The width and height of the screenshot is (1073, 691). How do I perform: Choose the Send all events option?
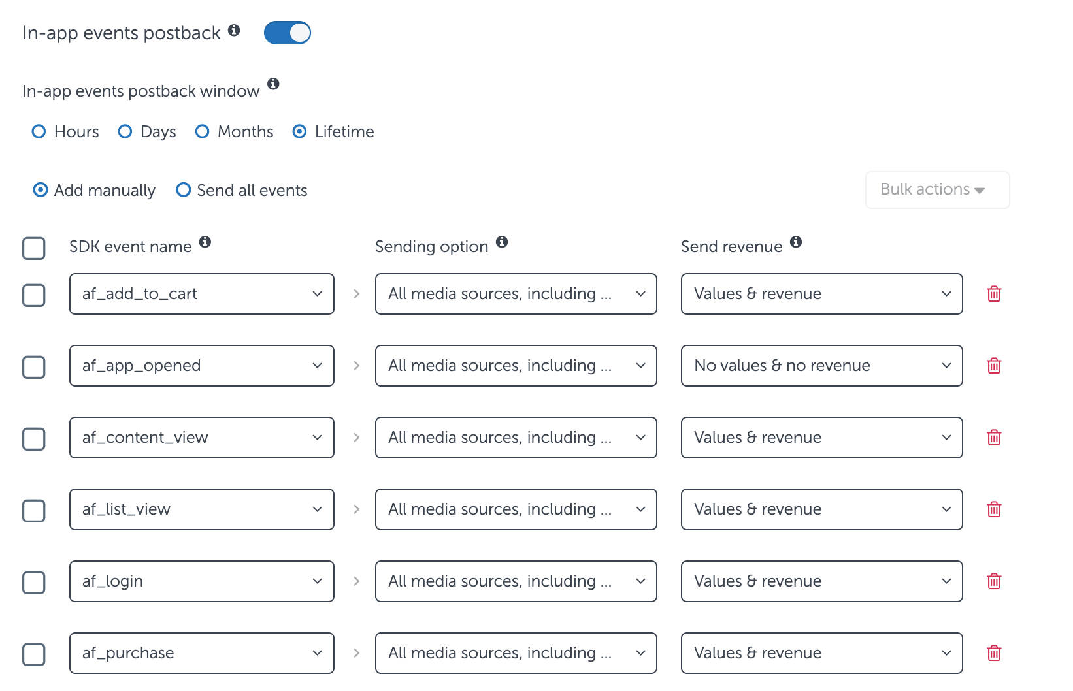pyautogui.click(x=184, y=190)
